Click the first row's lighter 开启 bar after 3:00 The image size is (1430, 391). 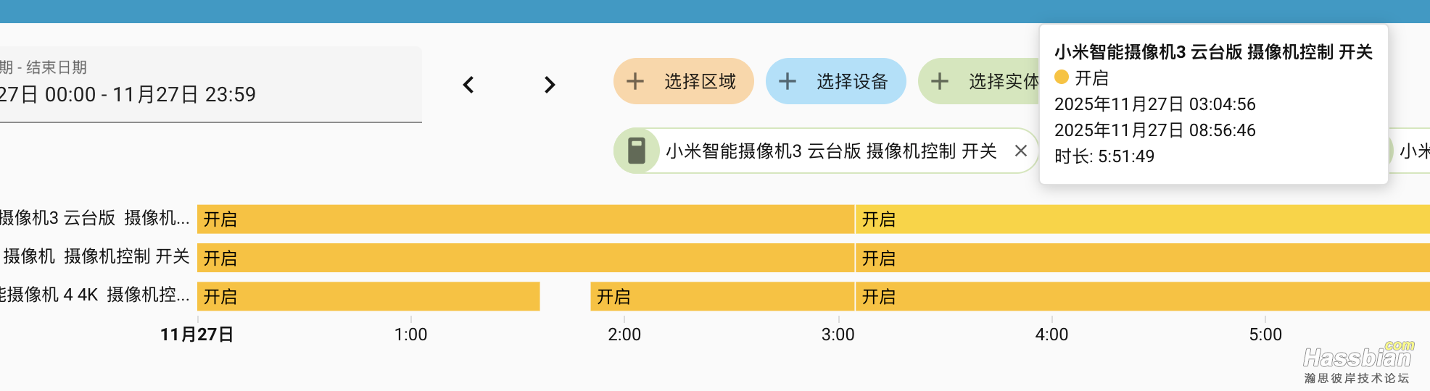1141,219
